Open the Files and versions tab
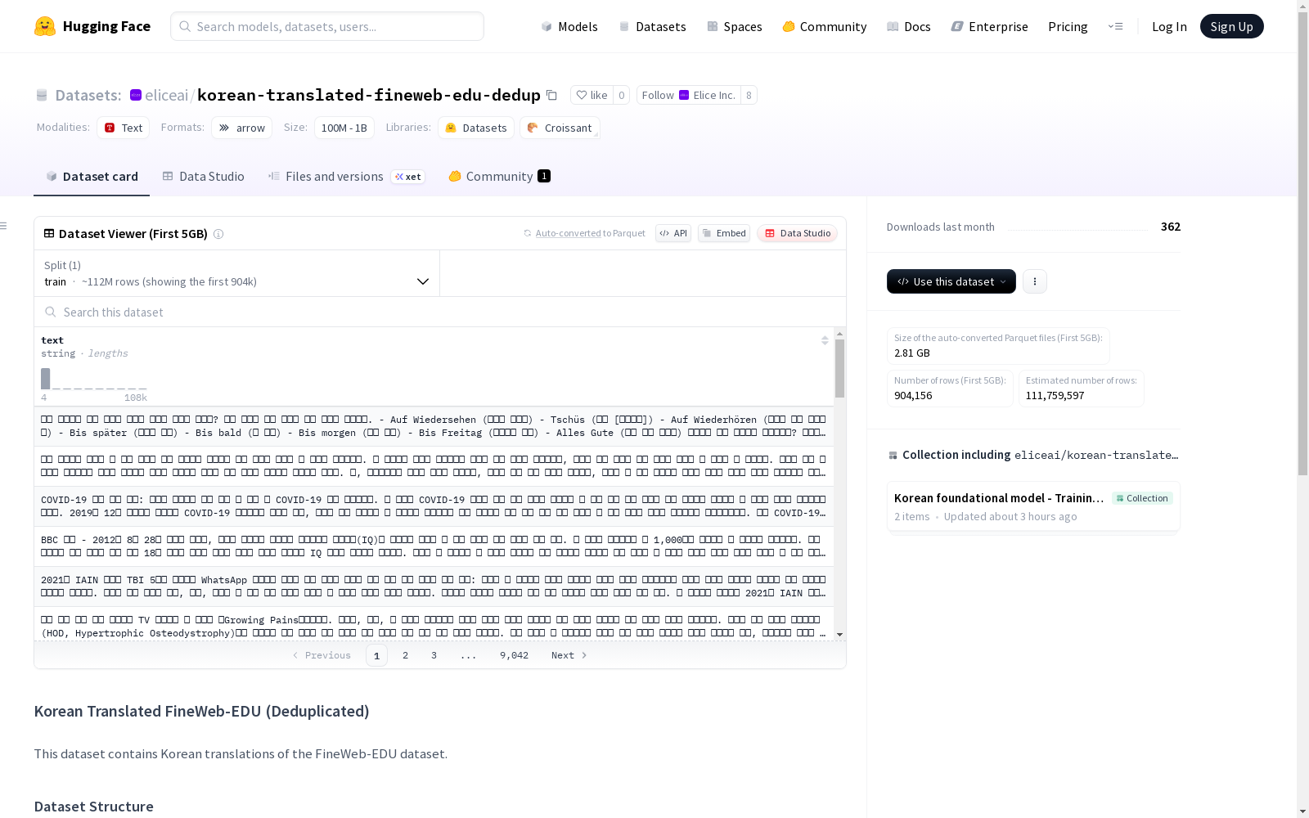 [x=347, y=176]
